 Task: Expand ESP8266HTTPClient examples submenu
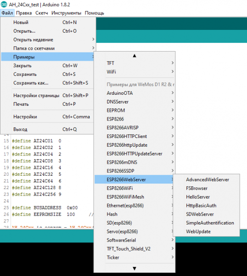135,136
